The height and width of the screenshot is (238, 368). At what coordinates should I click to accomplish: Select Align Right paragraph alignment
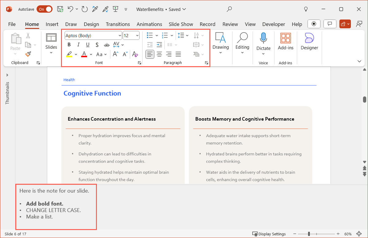(169, 54)
